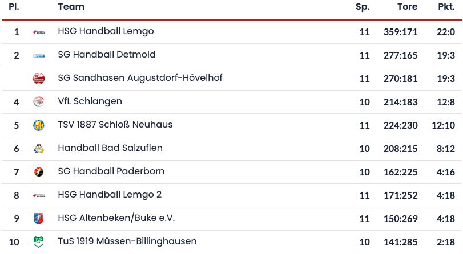Click the Team column header
The width and height of the screenshot is (463, 254).
[x=71, y=7]
